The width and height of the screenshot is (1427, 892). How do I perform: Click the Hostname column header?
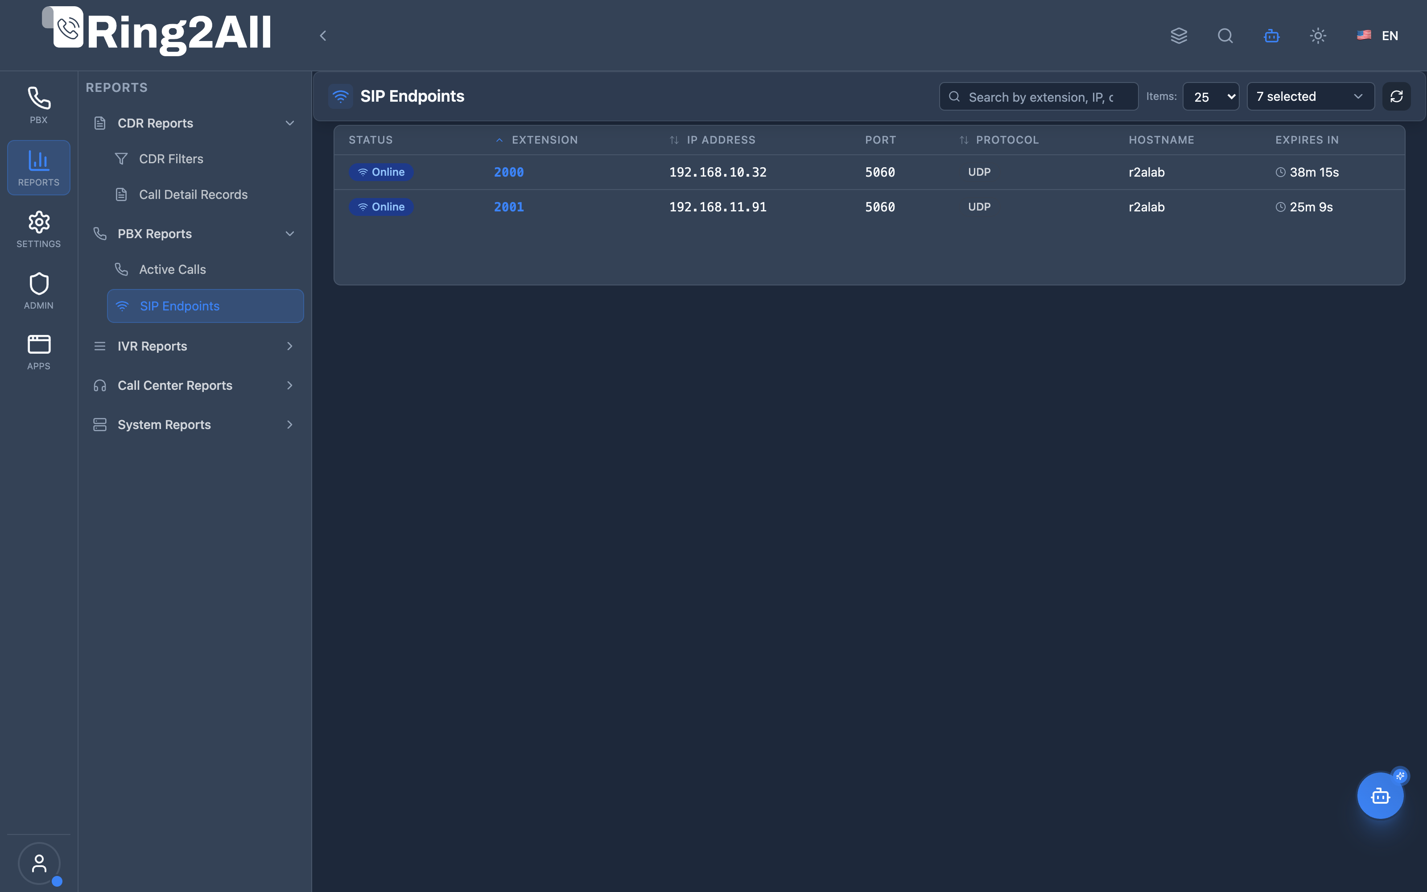tap(1161, 140)
